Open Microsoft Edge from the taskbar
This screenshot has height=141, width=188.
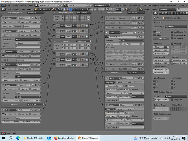18,138
